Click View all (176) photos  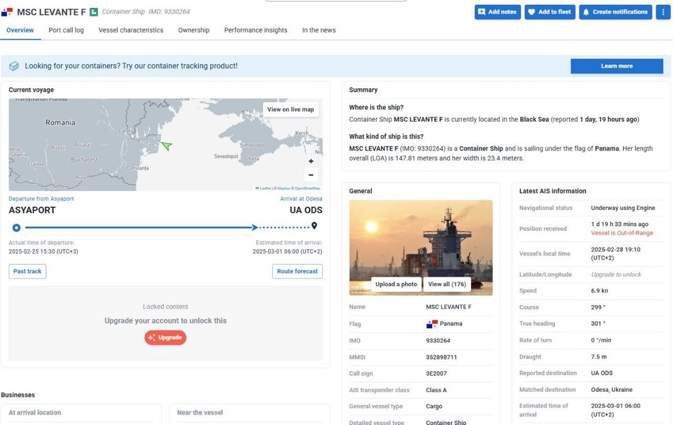(x=447, y=284)
